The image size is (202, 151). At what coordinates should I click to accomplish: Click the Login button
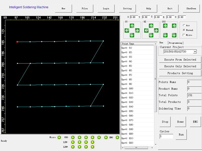click(x=106, y=9)
